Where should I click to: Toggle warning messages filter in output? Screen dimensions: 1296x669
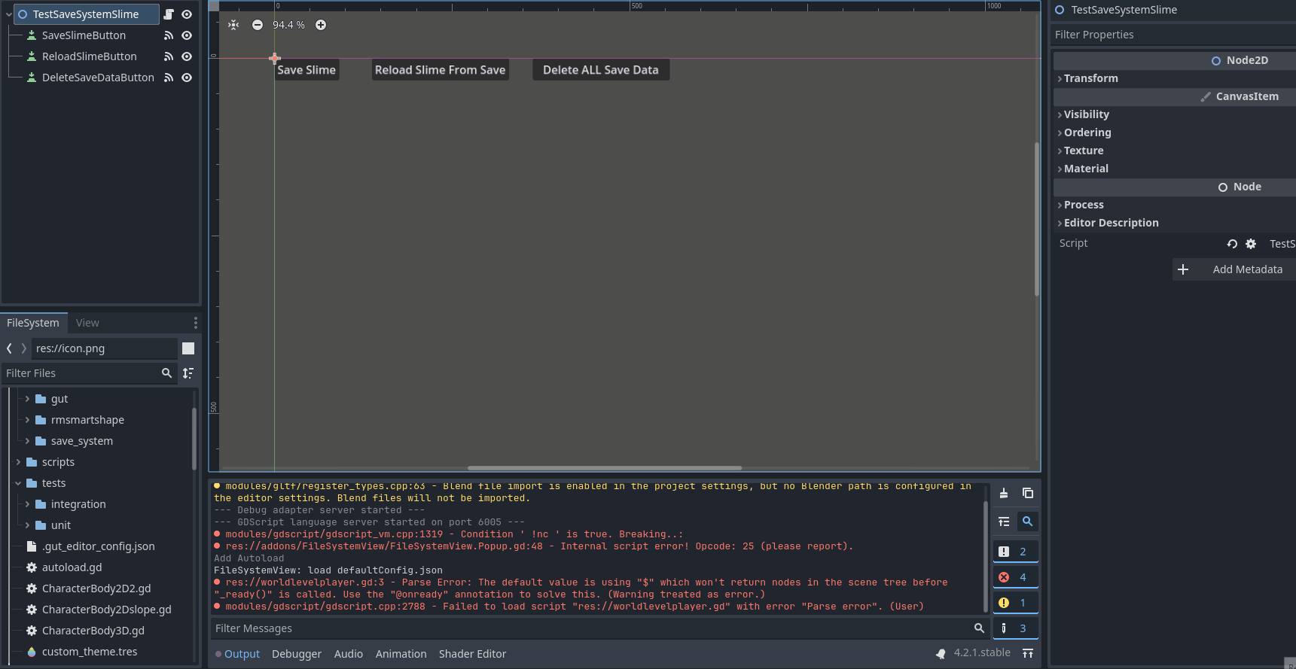1014,603
